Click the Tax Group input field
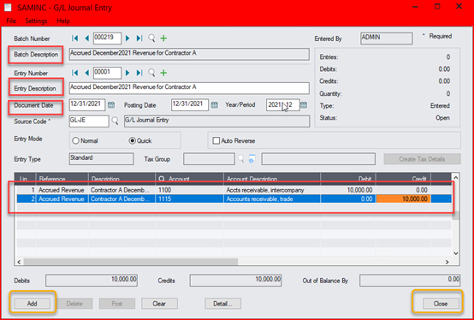Image resolution: width=474 pixels, height=320 pixels. click(x=209, y=159)
